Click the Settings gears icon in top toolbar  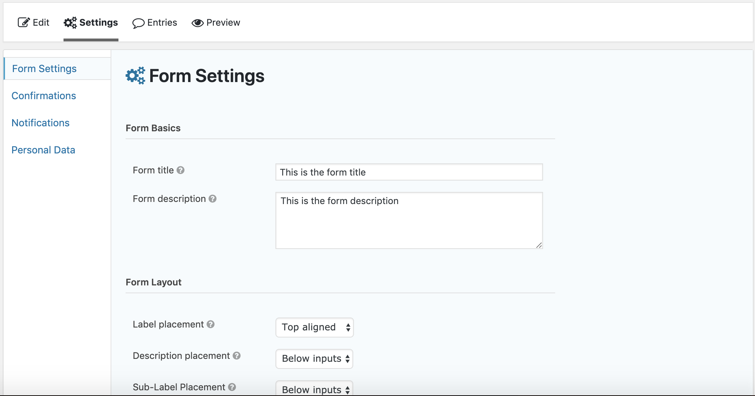[70, 22]
